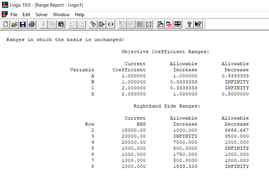Activate context help arrow-question icon
269x178 pixels.
(x=198, y=24)
